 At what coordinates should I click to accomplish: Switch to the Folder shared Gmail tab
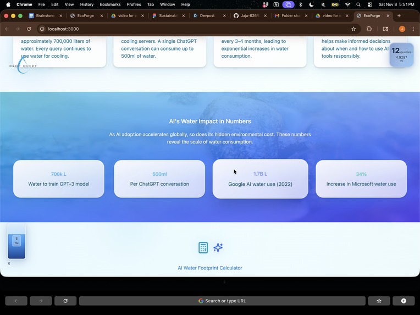click(x=290, y=16)
